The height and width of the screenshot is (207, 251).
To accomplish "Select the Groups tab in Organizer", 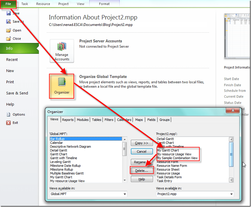I will pos(164,120).
